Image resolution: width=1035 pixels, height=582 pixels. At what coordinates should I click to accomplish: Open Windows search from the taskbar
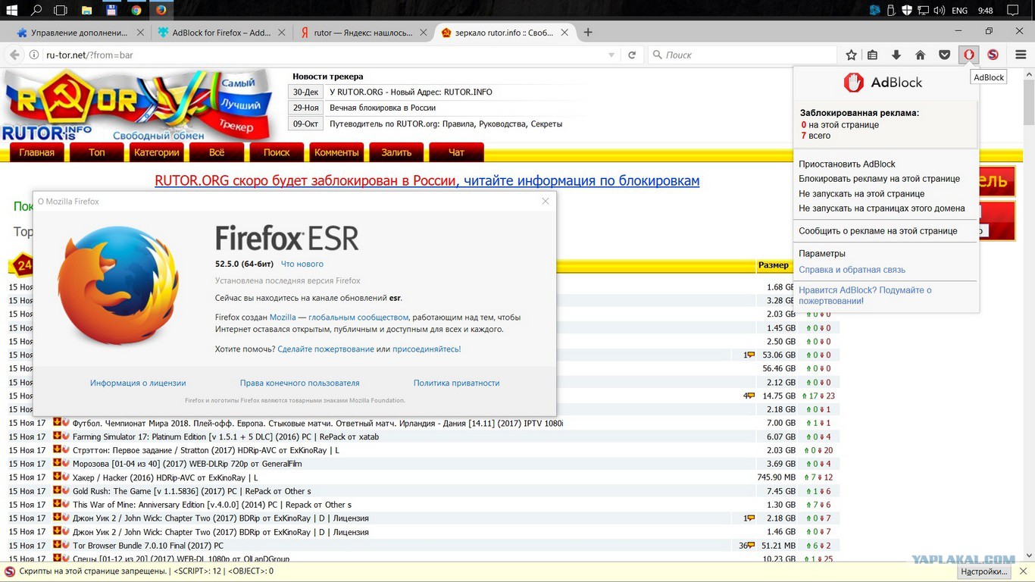[36, 11]
